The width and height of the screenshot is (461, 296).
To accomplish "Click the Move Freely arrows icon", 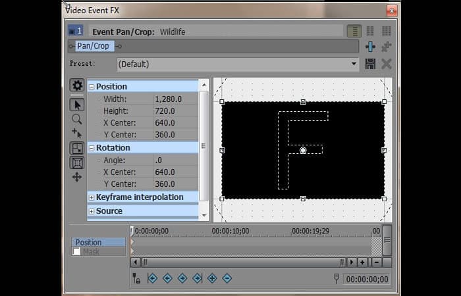I will [x=77, y=177].
